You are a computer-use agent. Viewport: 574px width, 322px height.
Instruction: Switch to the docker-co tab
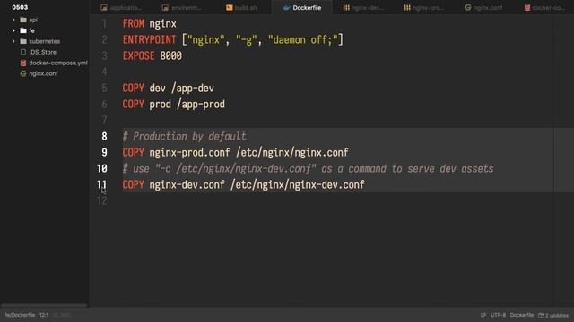click(544, 8)
